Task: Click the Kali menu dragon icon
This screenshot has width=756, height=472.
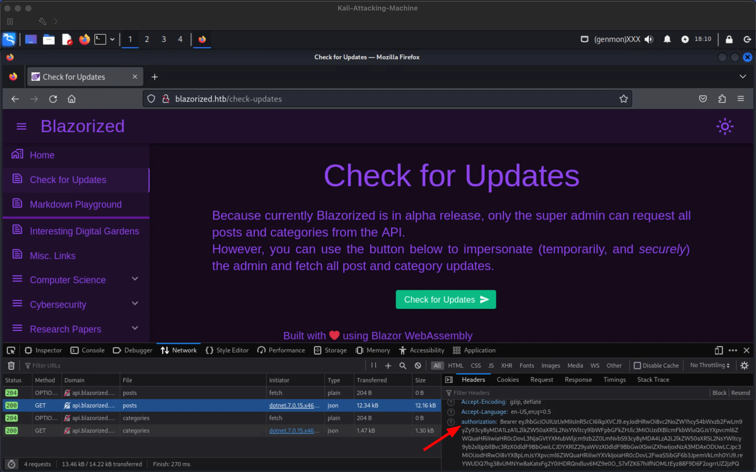Action: point(9,39)
